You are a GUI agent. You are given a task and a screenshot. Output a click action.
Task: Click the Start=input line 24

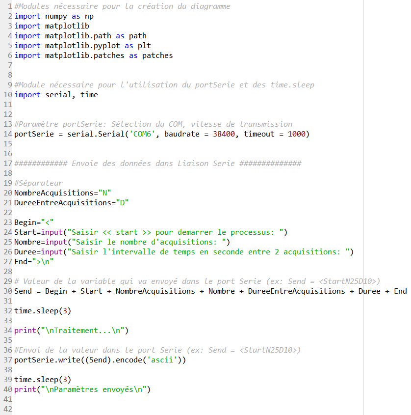[151, 232]
